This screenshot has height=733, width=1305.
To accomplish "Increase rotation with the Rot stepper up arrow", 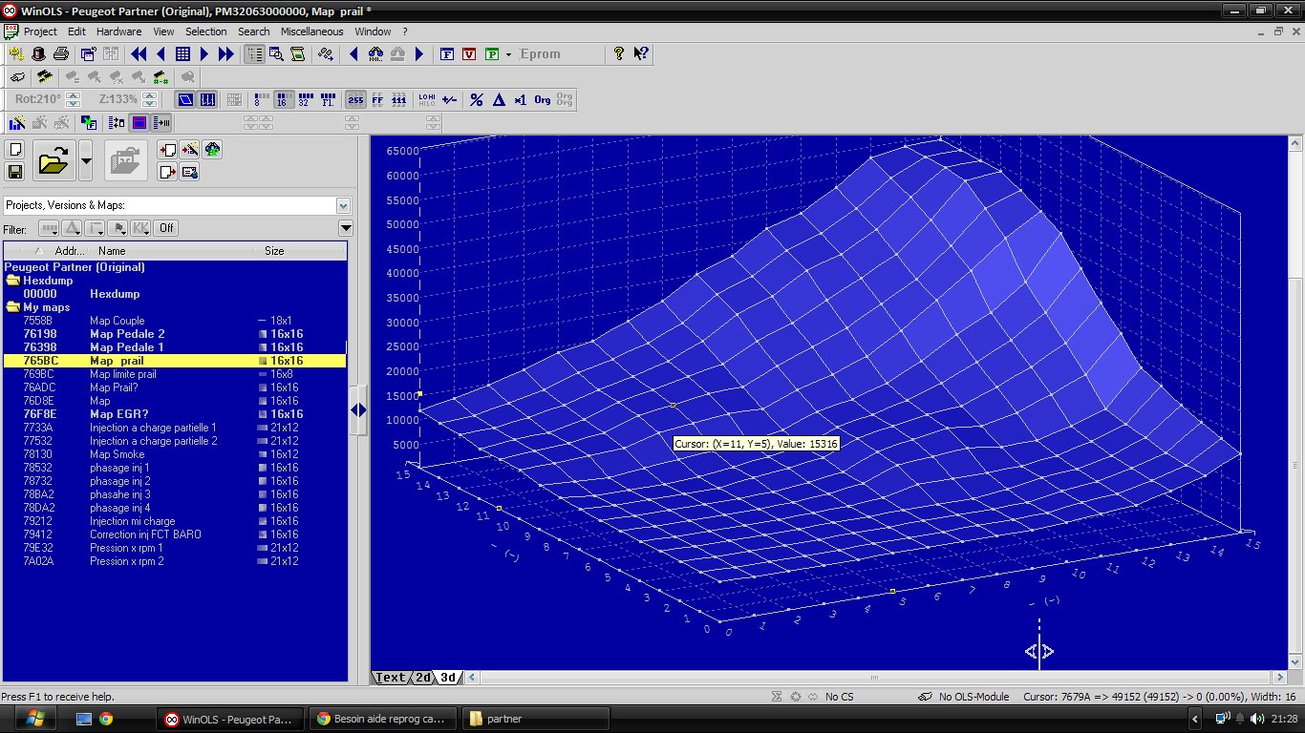I will pyautogui.click(x=72, y=95).
